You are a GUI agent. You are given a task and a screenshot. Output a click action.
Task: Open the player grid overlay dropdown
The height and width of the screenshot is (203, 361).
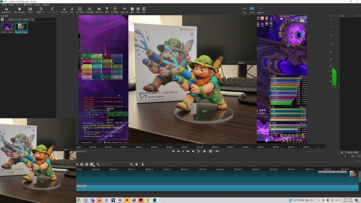tap(211, 151)
